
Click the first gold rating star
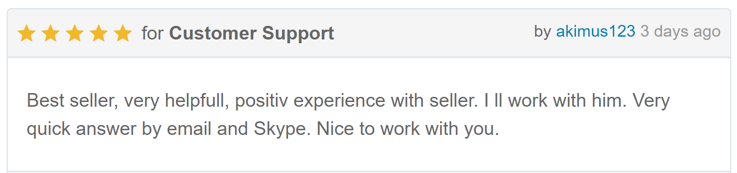point(26,33)
